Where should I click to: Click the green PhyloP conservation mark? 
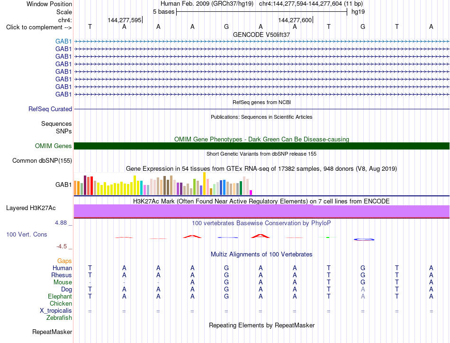point(328,237)
